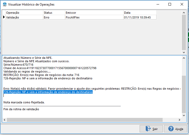The width and height of the screenshot is (189, 135).
Task: Click the Chave de Acesso line
Action: pyautogui.click(x=50, y=68)
